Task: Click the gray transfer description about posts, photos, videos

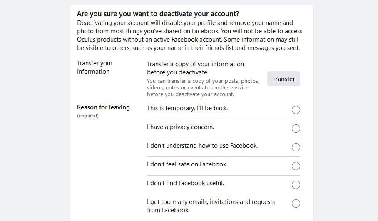Action: click(203, 88)
